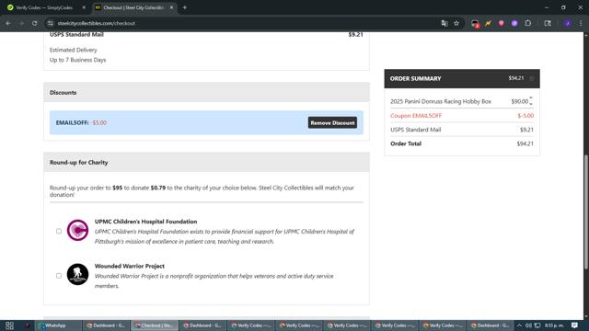
Task: Open the browser side panel
Action: click(x=548, y=23)
